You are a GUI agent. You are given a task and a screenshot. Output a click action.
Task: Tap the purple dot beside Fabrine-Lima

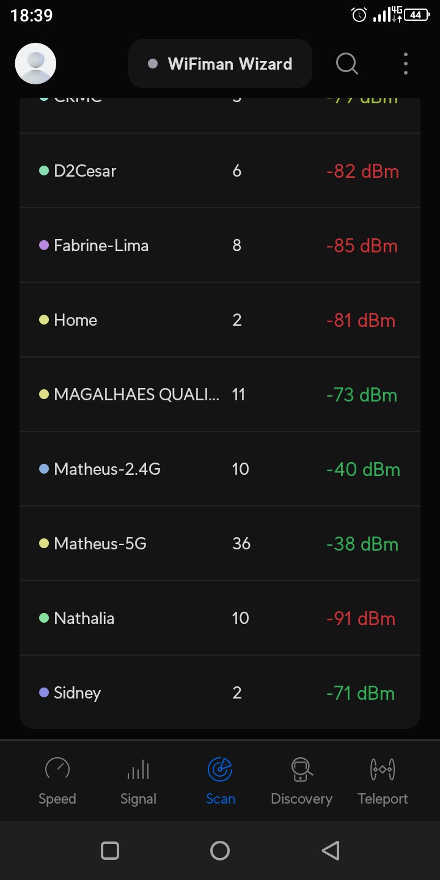pyautogui.click(x=44, y=245)
